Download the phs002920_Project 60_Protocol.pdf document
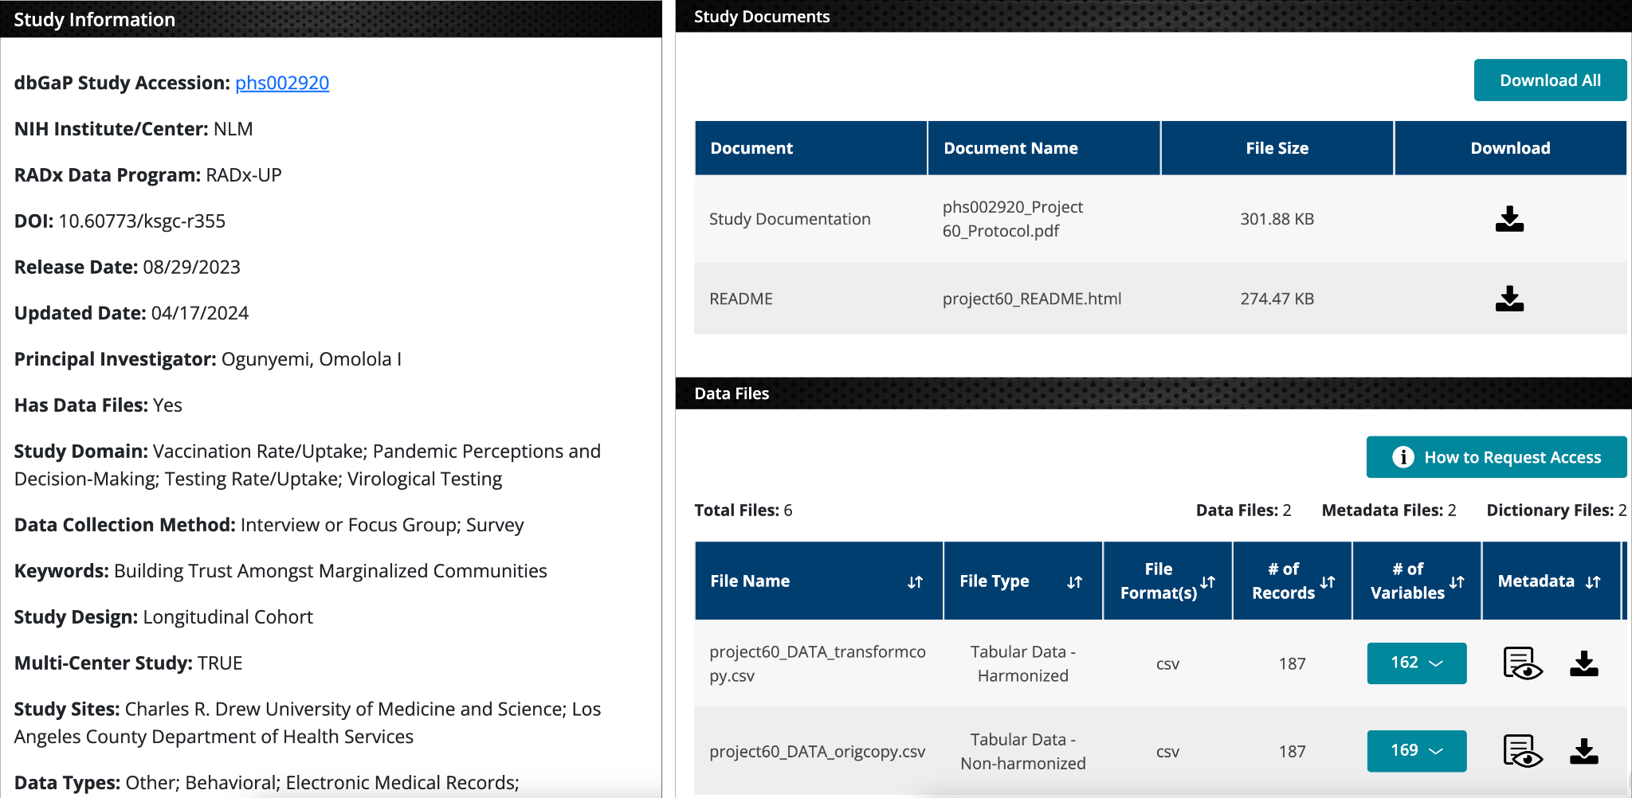 click(x=1509, y=219)
